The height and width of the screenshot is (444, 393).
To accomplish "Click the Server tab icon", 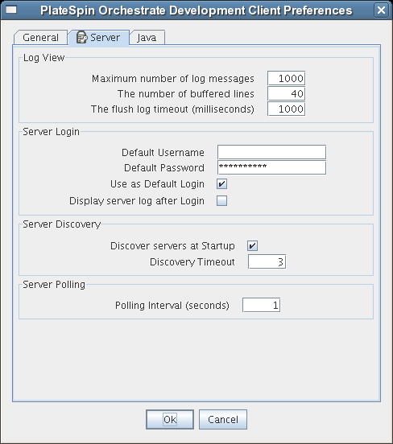I will [81, 37].
